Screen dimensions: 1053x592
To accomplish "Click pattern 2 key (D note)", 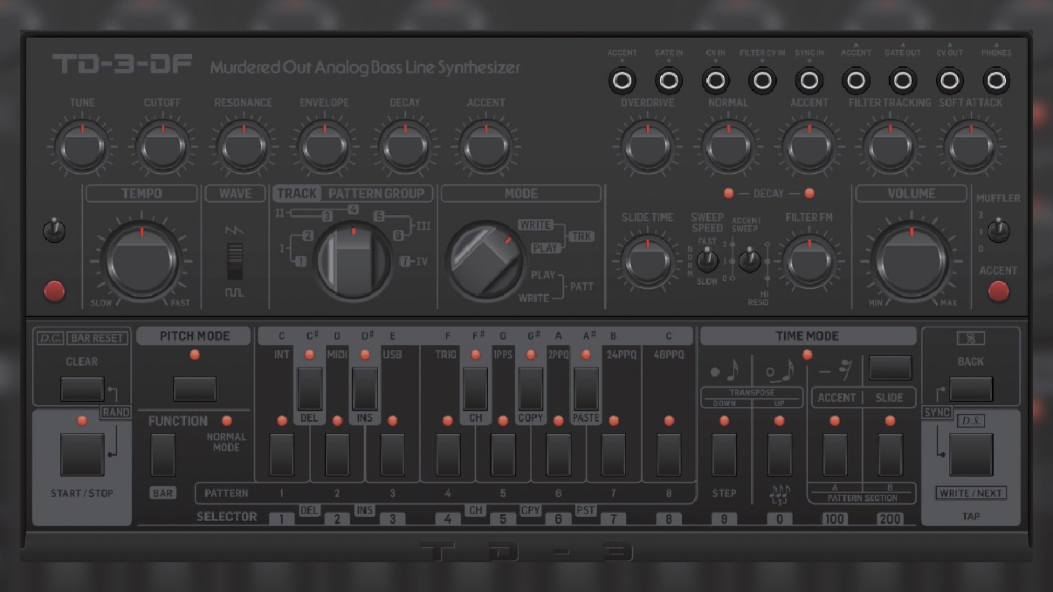I will (x=337, y=454).
